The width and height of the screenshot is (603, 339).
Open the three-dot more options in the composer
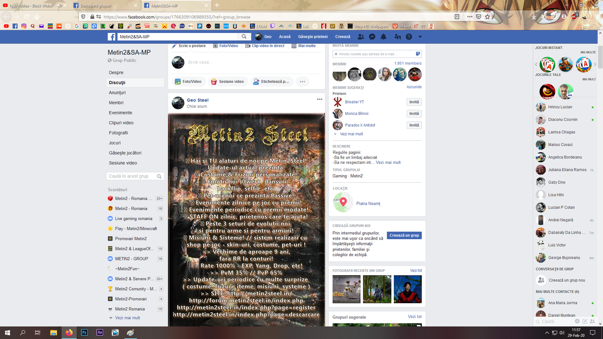pyautogui.click(x=302, y=81)
